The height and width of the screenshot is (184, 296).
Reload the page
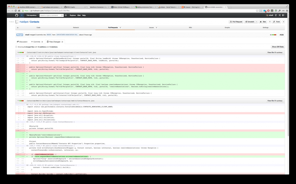click(x=16, y=11)
